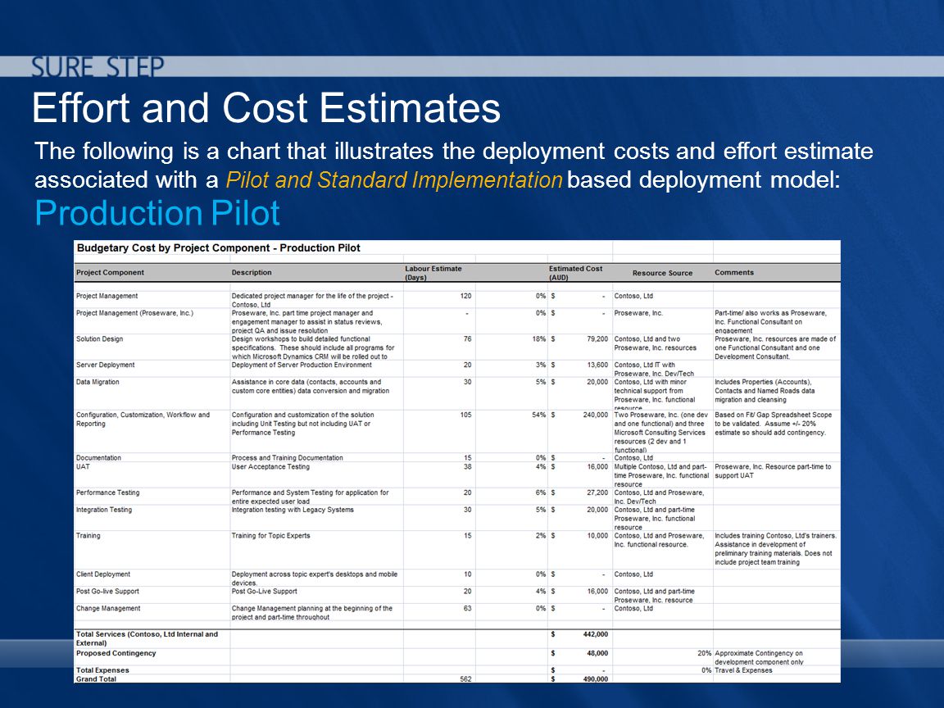Click the 'Proposed Contingency' row label
Screen dimensions: 944x708
[116, 653]
